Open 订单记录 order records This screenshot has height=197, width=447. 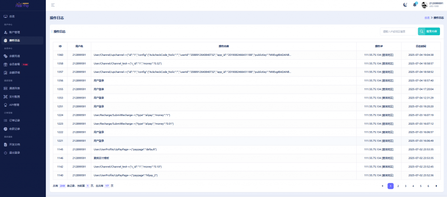click(x=14, y=120)
